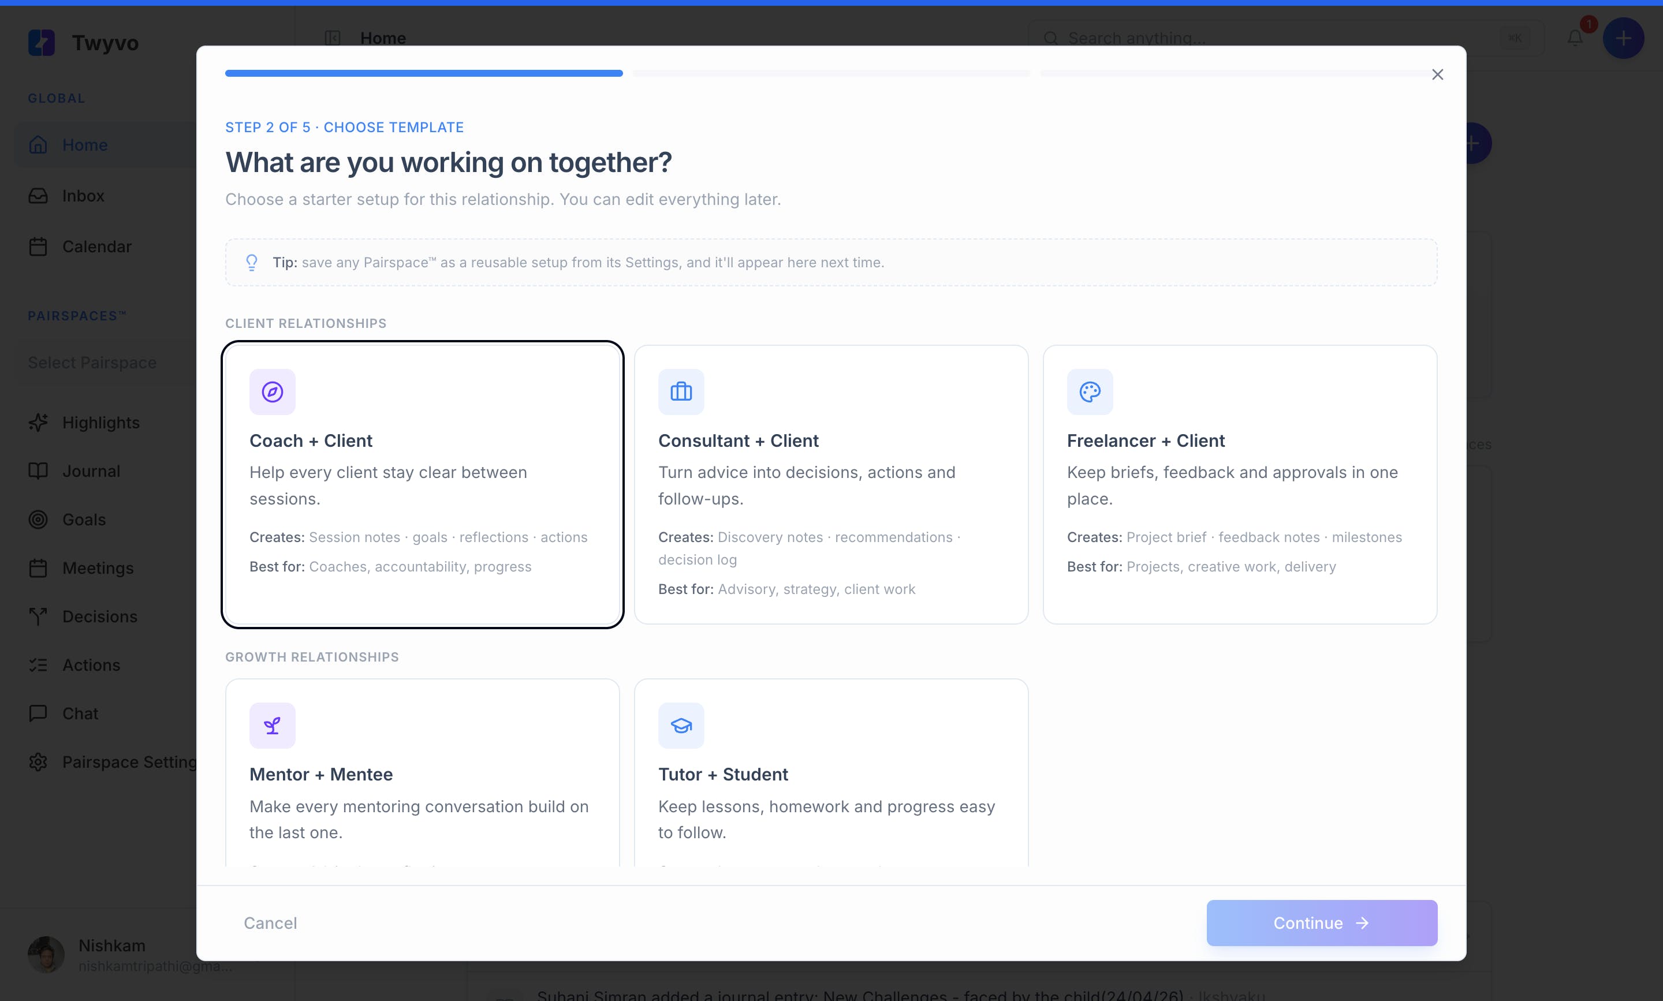The height and width of the screenshot is (1001, 1663).
Task: Click the Twyvo logo icon
Action: (x=41, y=43)
